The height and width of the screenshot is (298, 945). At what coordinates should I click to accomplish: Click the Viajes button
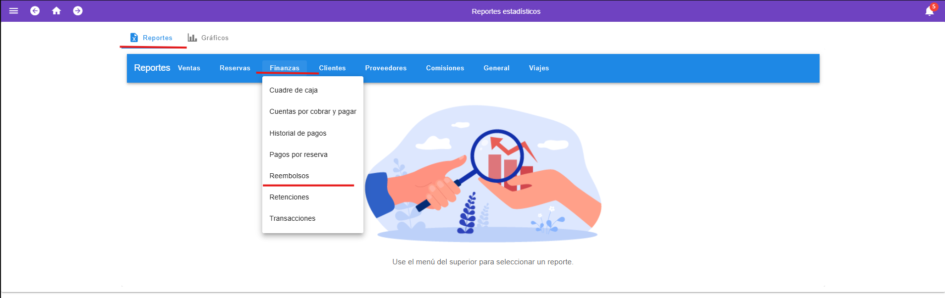(538, 68)
